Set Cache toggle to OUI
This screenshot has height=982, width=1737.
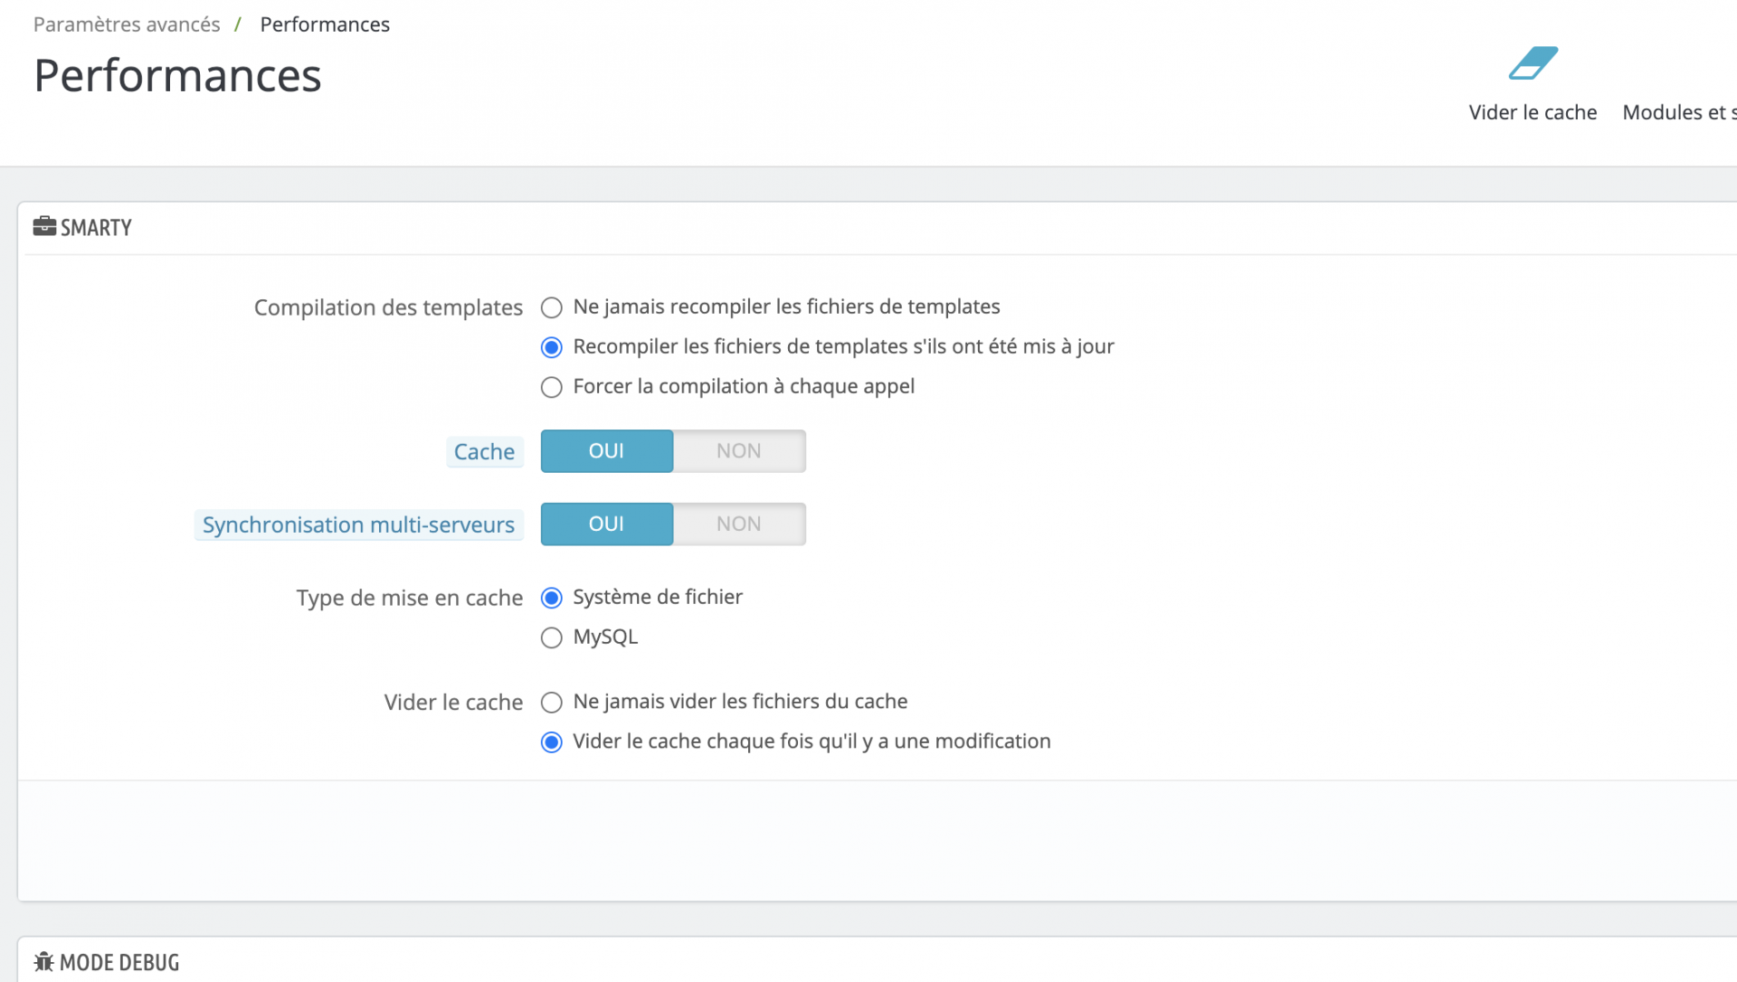pos(606,451)
